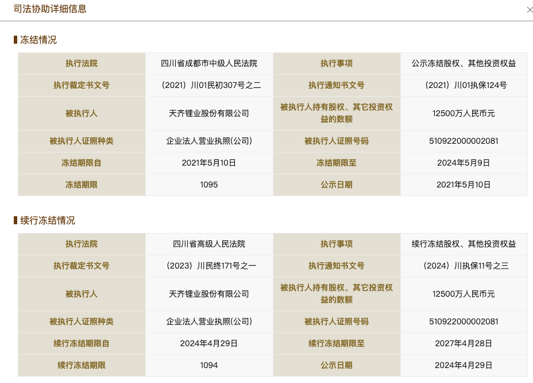
Task: Select the 司法协助详细信息 dialog title
Action: pyautogui.click(x=50, y=9)
